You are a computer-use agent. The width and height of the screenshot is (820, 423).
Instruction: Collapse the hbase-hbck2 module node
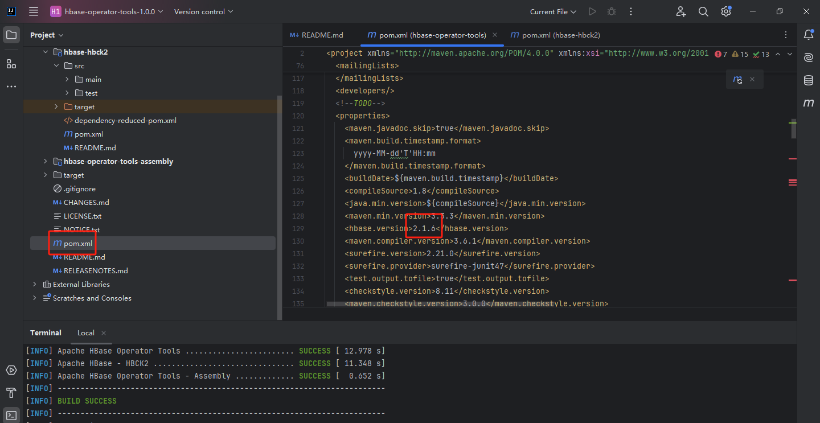[46, 52]
